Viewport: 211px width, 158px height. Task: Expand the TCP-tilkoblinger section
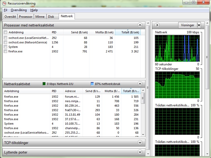click(140, 142)
